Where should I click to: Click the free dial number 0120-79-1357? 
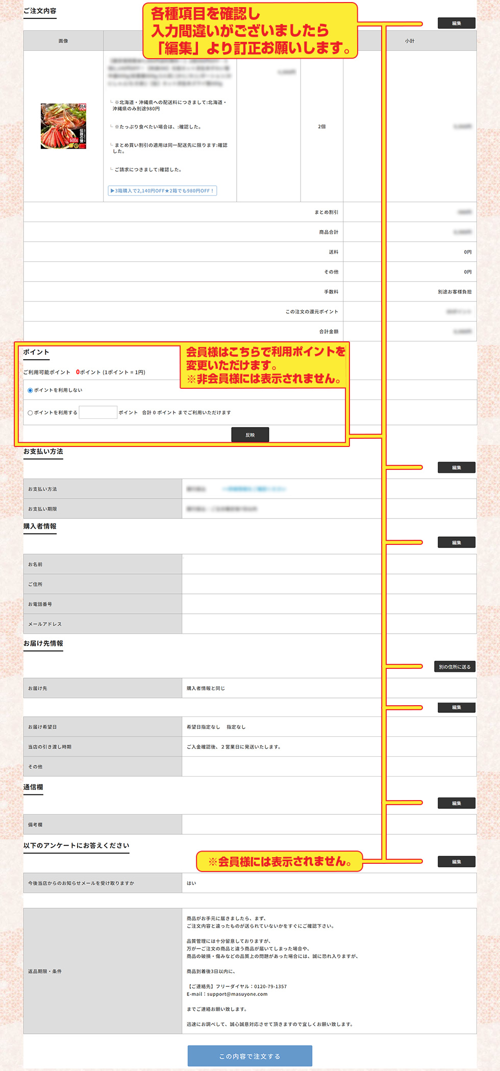click(270, 986)
